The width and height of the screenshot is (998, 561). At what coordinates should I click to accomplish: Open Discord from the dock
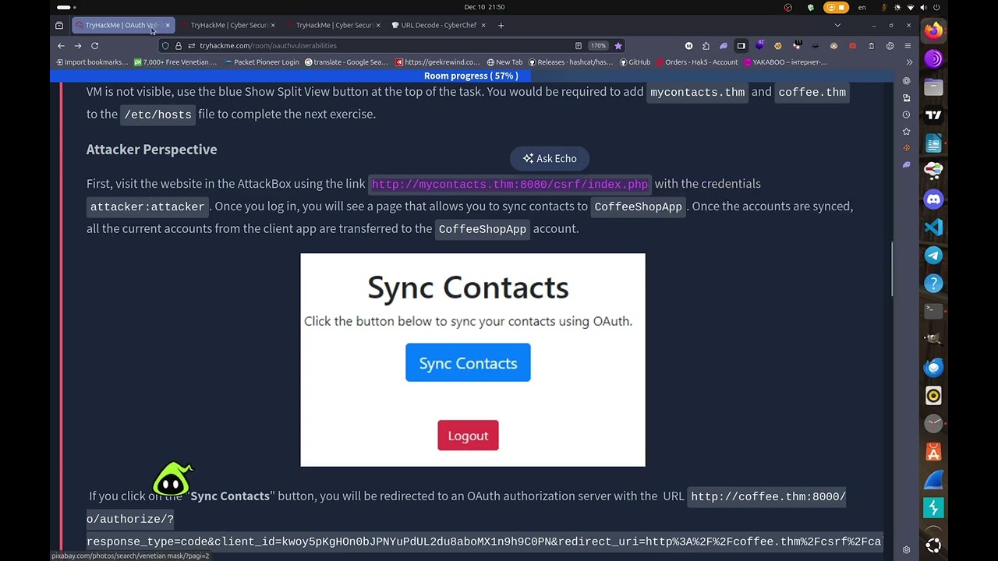[x=933, y=199]
